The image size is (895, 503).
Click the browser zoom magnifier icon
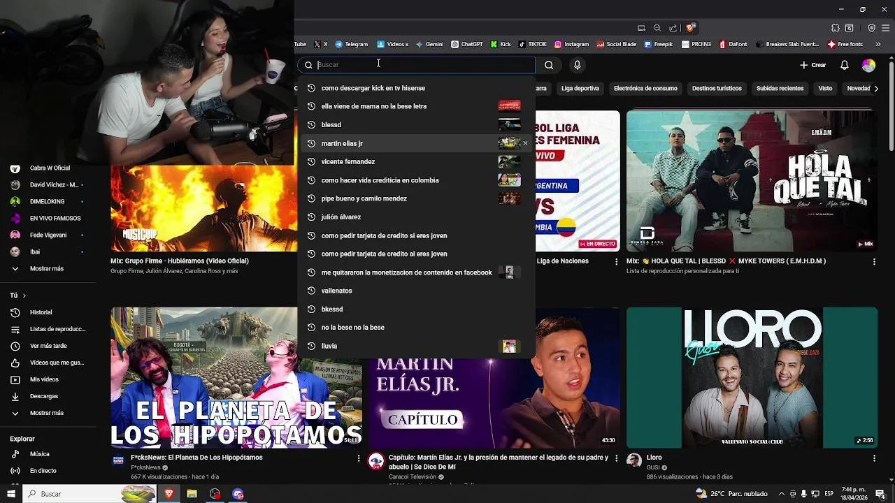pos(657,28)
